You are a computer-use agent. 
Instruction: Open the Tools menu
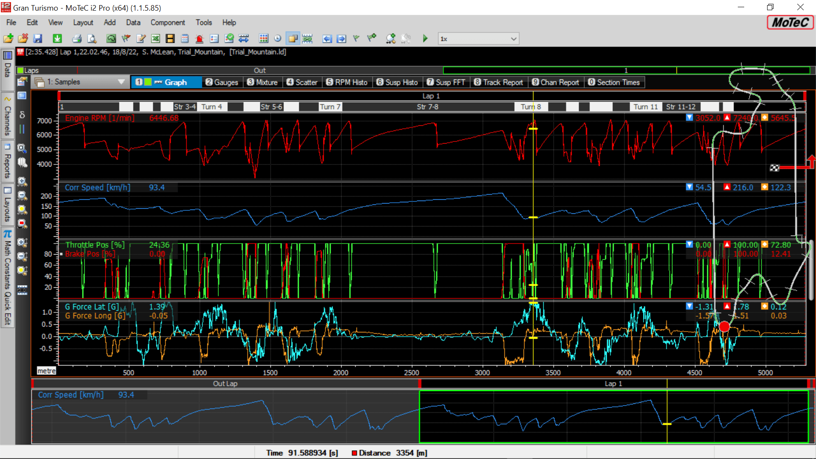point(204,23)
